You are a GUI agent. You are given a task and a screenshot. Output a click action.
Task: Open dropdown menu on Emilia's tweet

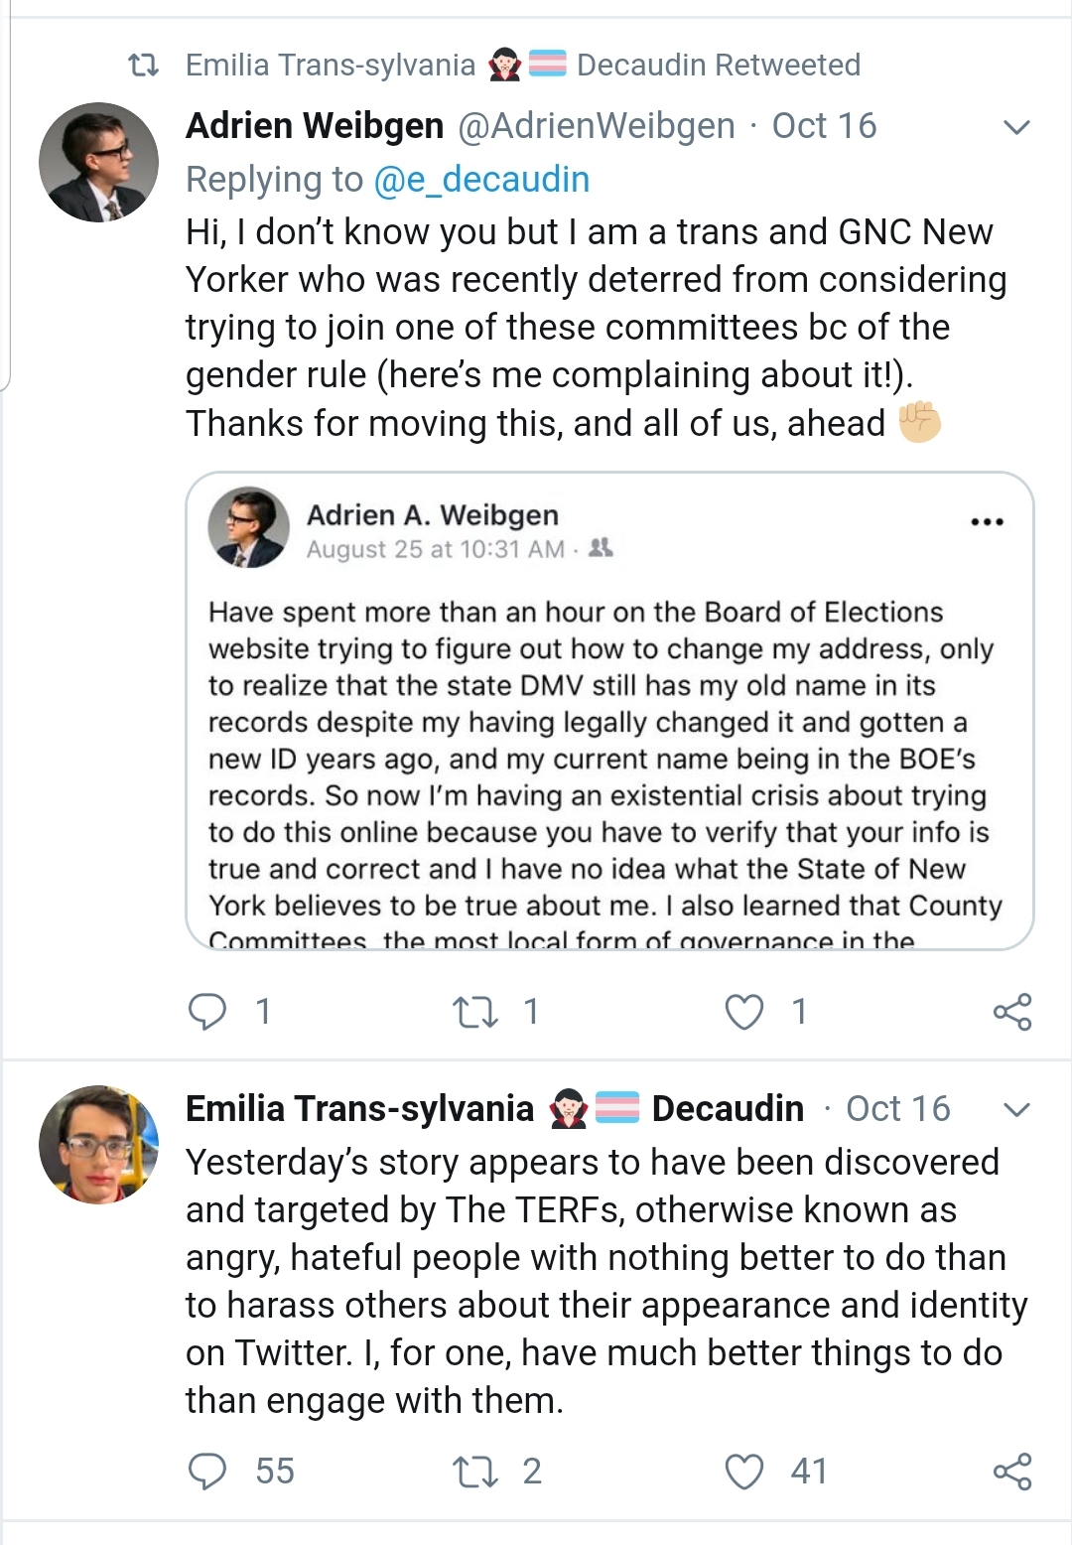(1016, 1109)
